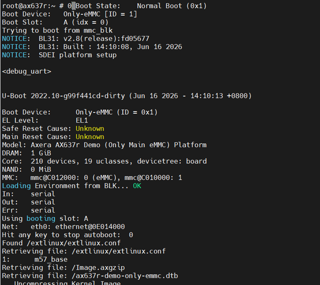Click 'U-Boot 2022.10-g99f441cd-dirty' version text

point(64,96)
